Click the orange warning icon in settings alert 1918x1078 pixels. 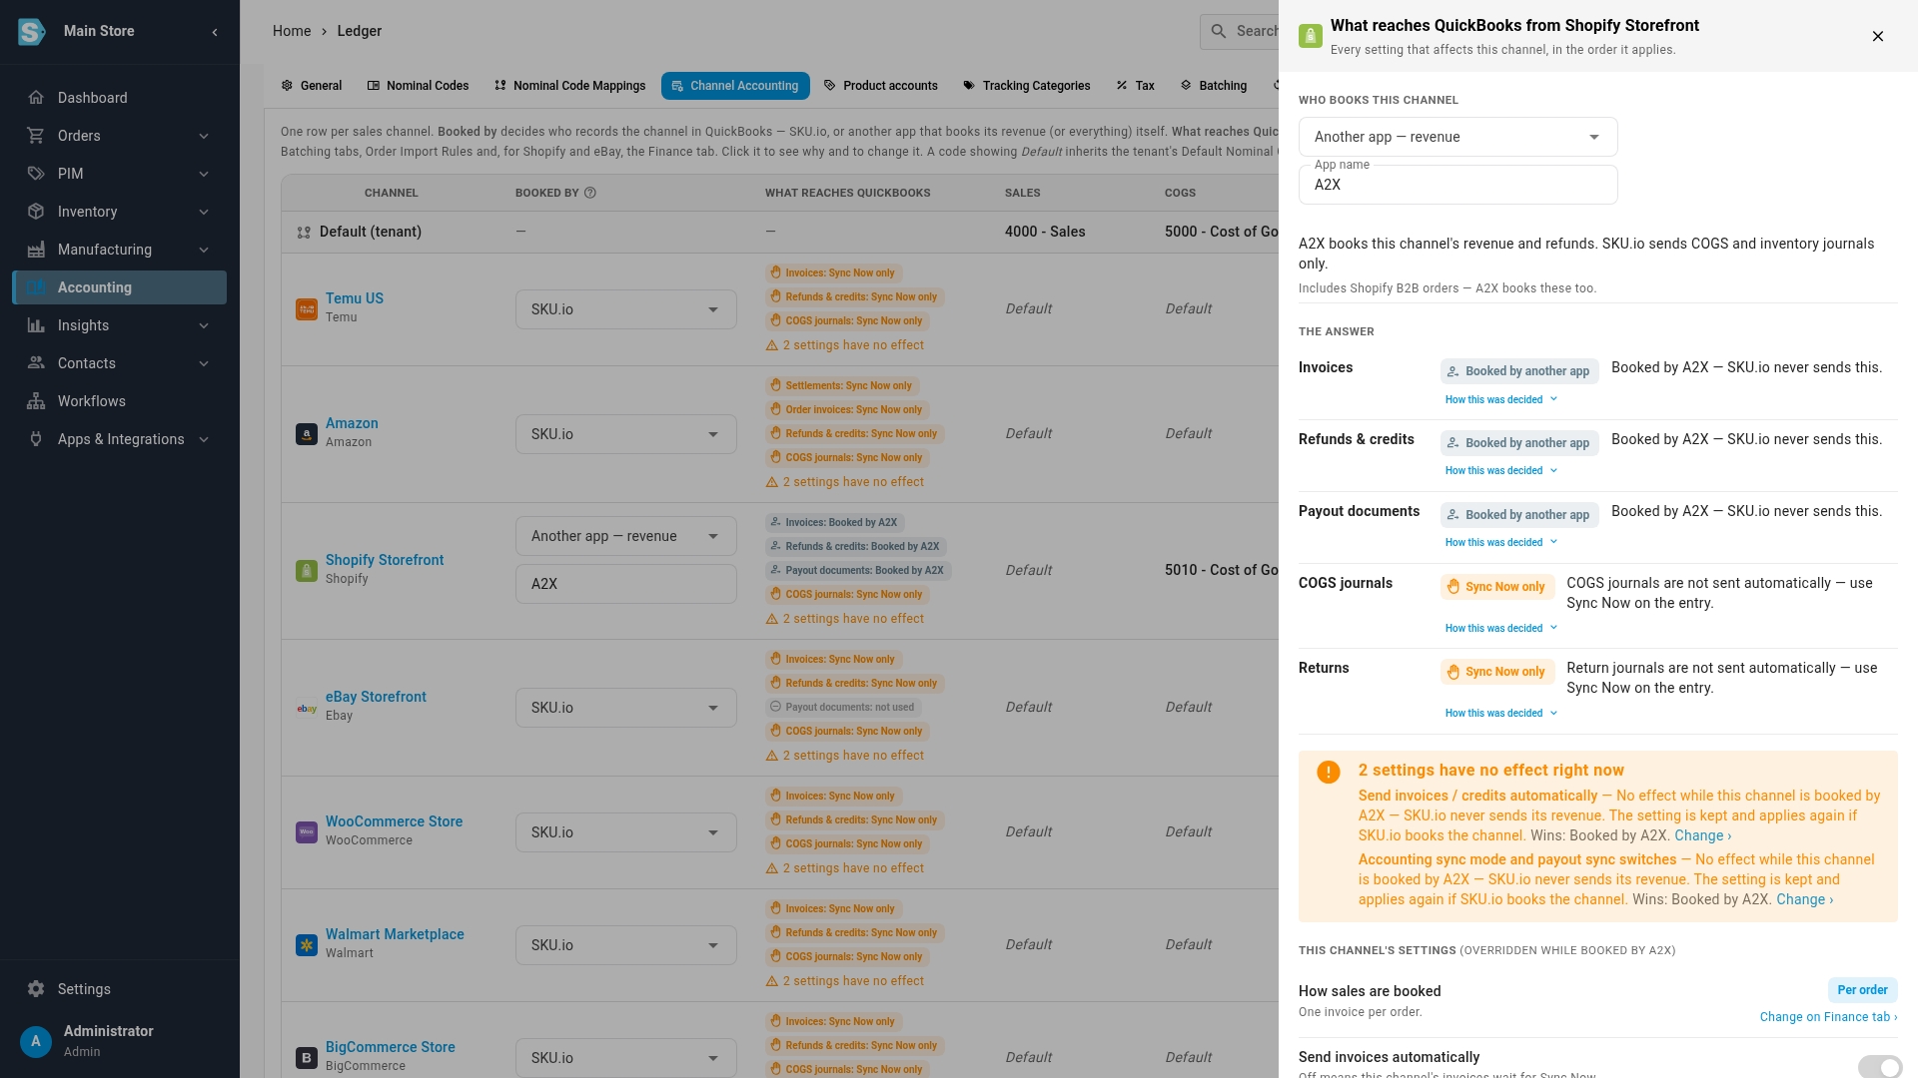1329,772
